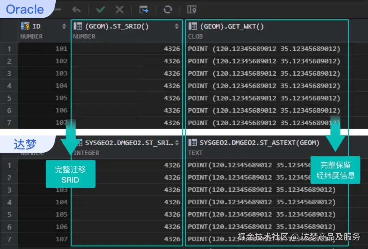Select the (GEOM).GET_WKT() header label

click(x=232, y=26)
